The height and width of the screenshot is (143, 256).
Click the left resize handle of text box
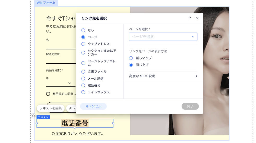37,123
